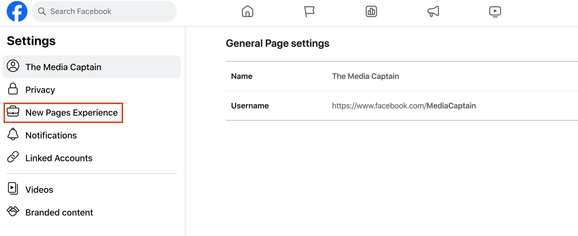Open Insights bar chart icon
This screenshot has width=578, height=236.
[371, 11]
